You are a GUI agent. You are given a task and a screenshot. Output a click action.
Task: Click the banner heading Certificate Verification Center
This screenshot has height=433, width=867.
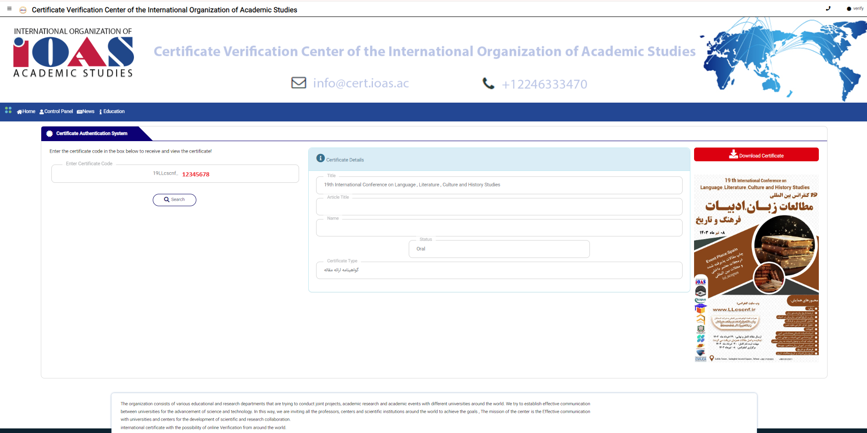(x=424, y=51)
